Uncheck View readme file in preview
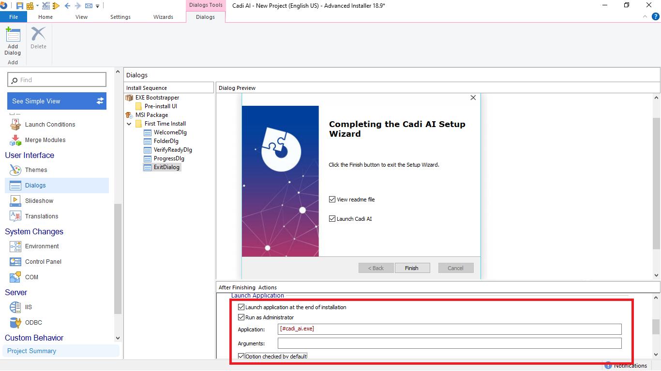The image size is (661, 371). (332, 200)
